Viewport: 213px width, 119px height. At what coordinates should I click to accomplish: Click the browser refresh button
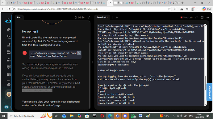pos(9,9)
